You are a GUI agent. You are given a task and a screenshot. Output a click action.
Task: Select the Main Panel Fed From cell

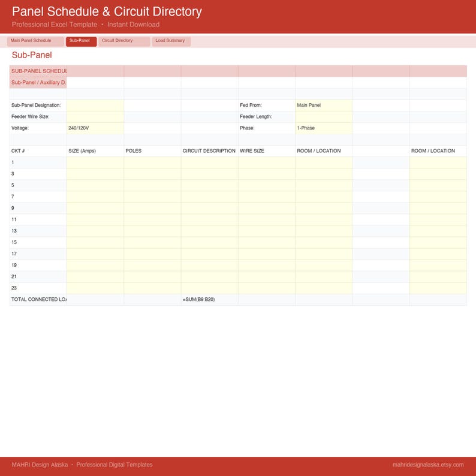[x=324, y=106]
